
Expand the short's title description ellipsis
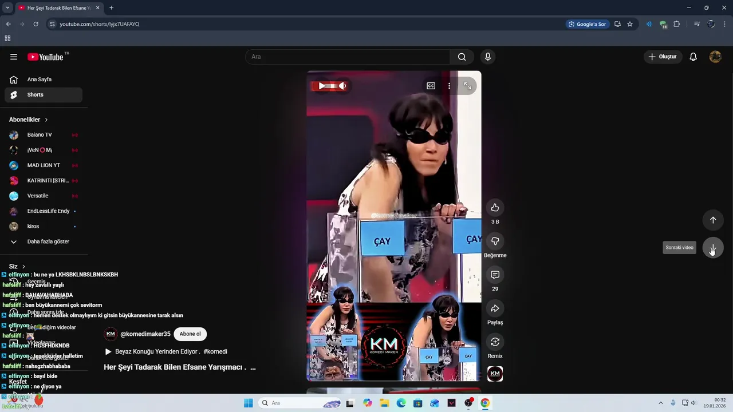click(253, 367)
